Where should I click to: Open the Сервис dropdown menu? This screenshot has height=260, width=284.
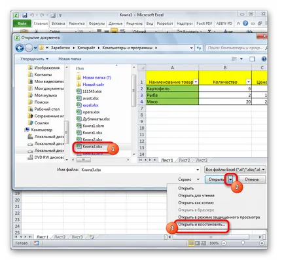pos(188,179)
